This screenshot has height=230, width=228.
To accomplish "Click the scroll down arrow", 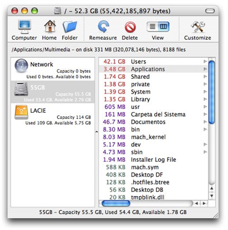I will pos(212,196).
